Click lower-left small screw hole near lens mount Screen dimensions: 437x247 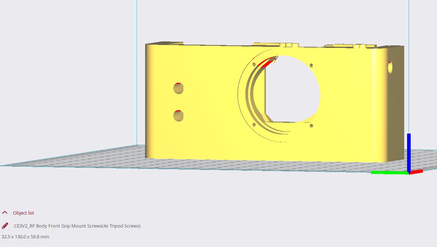[x=254, y=125]
